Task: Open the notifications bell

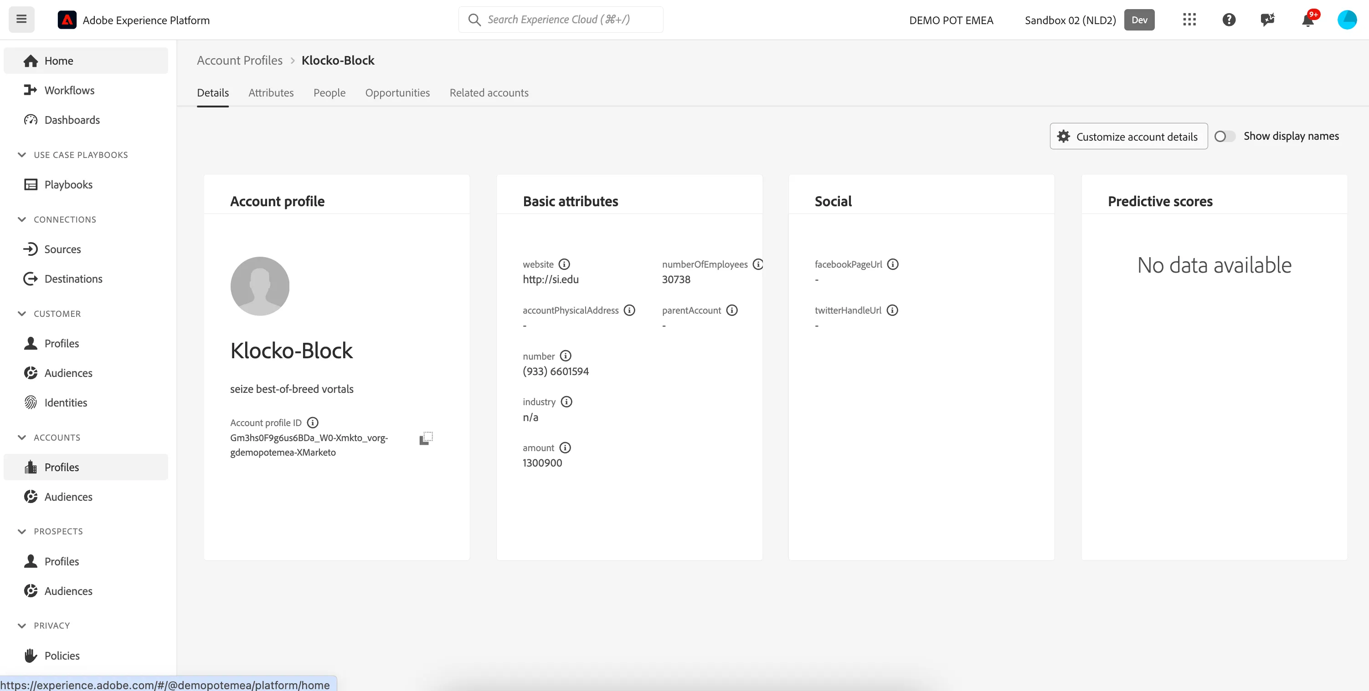Action: point(1308,20)
